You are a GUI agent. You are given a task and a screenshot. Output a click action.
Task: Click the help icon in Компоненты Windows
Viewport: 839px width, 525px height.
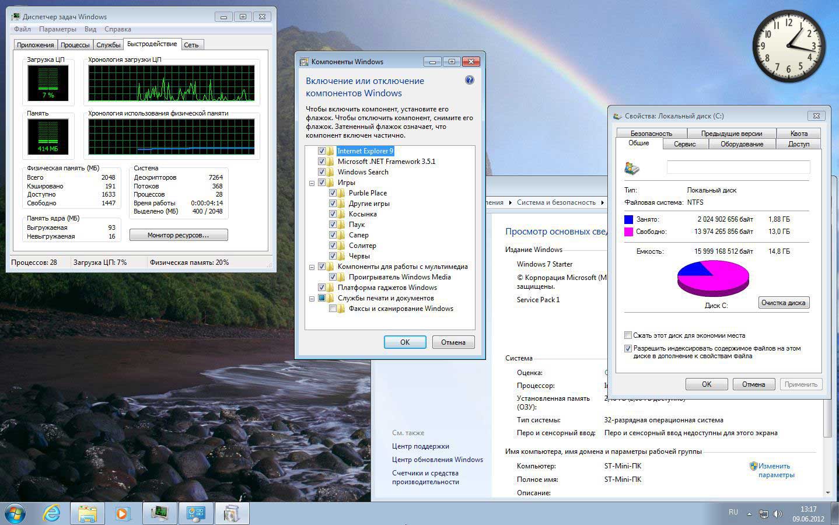coord(469,80)
